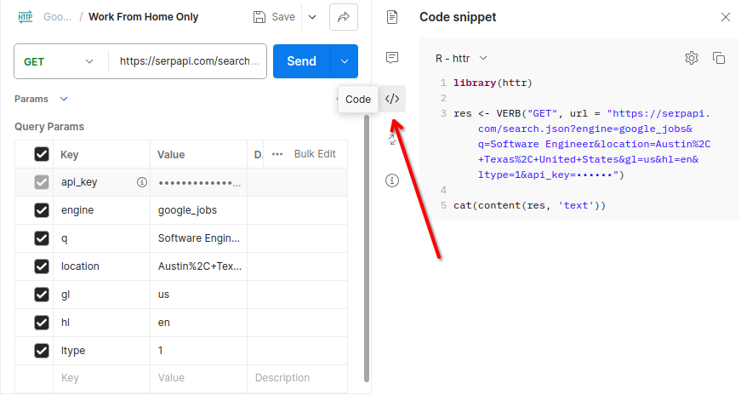Open the comments icon in right sidebar
This screenshot has width=741, height=395.
pyautogui.click(x=392, y=58)
